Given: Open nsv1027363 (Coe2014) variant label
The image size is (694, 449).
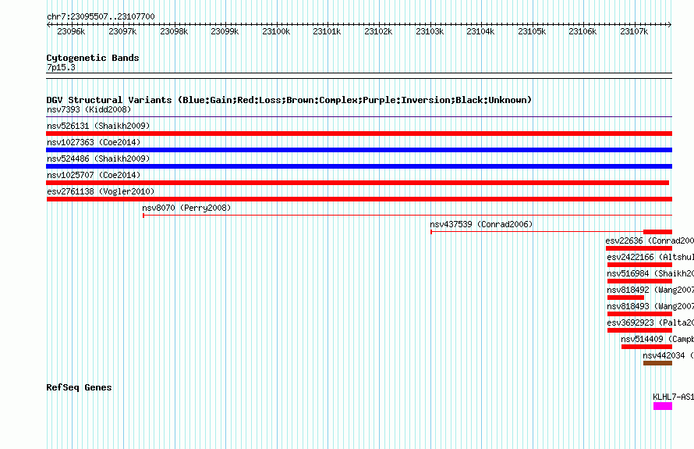Looking at the screenshot, I should pyautogui.click(x=94, y=142).
